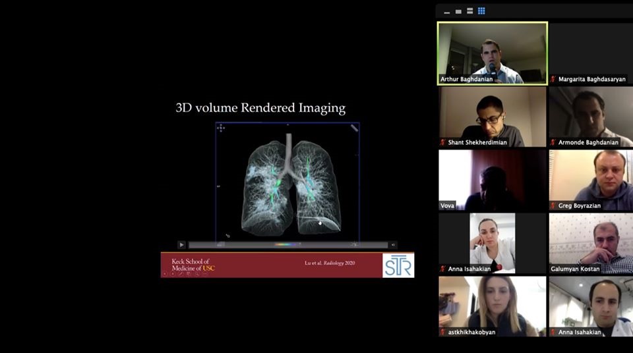Click the Lu et al. Radiology 2020 citation
This screenshot has width=633, height=353.
(x=330, y=263)
